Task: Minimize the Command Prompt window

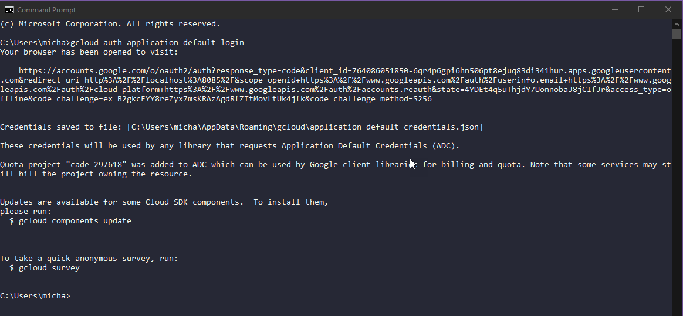Action: coord(614,9)
